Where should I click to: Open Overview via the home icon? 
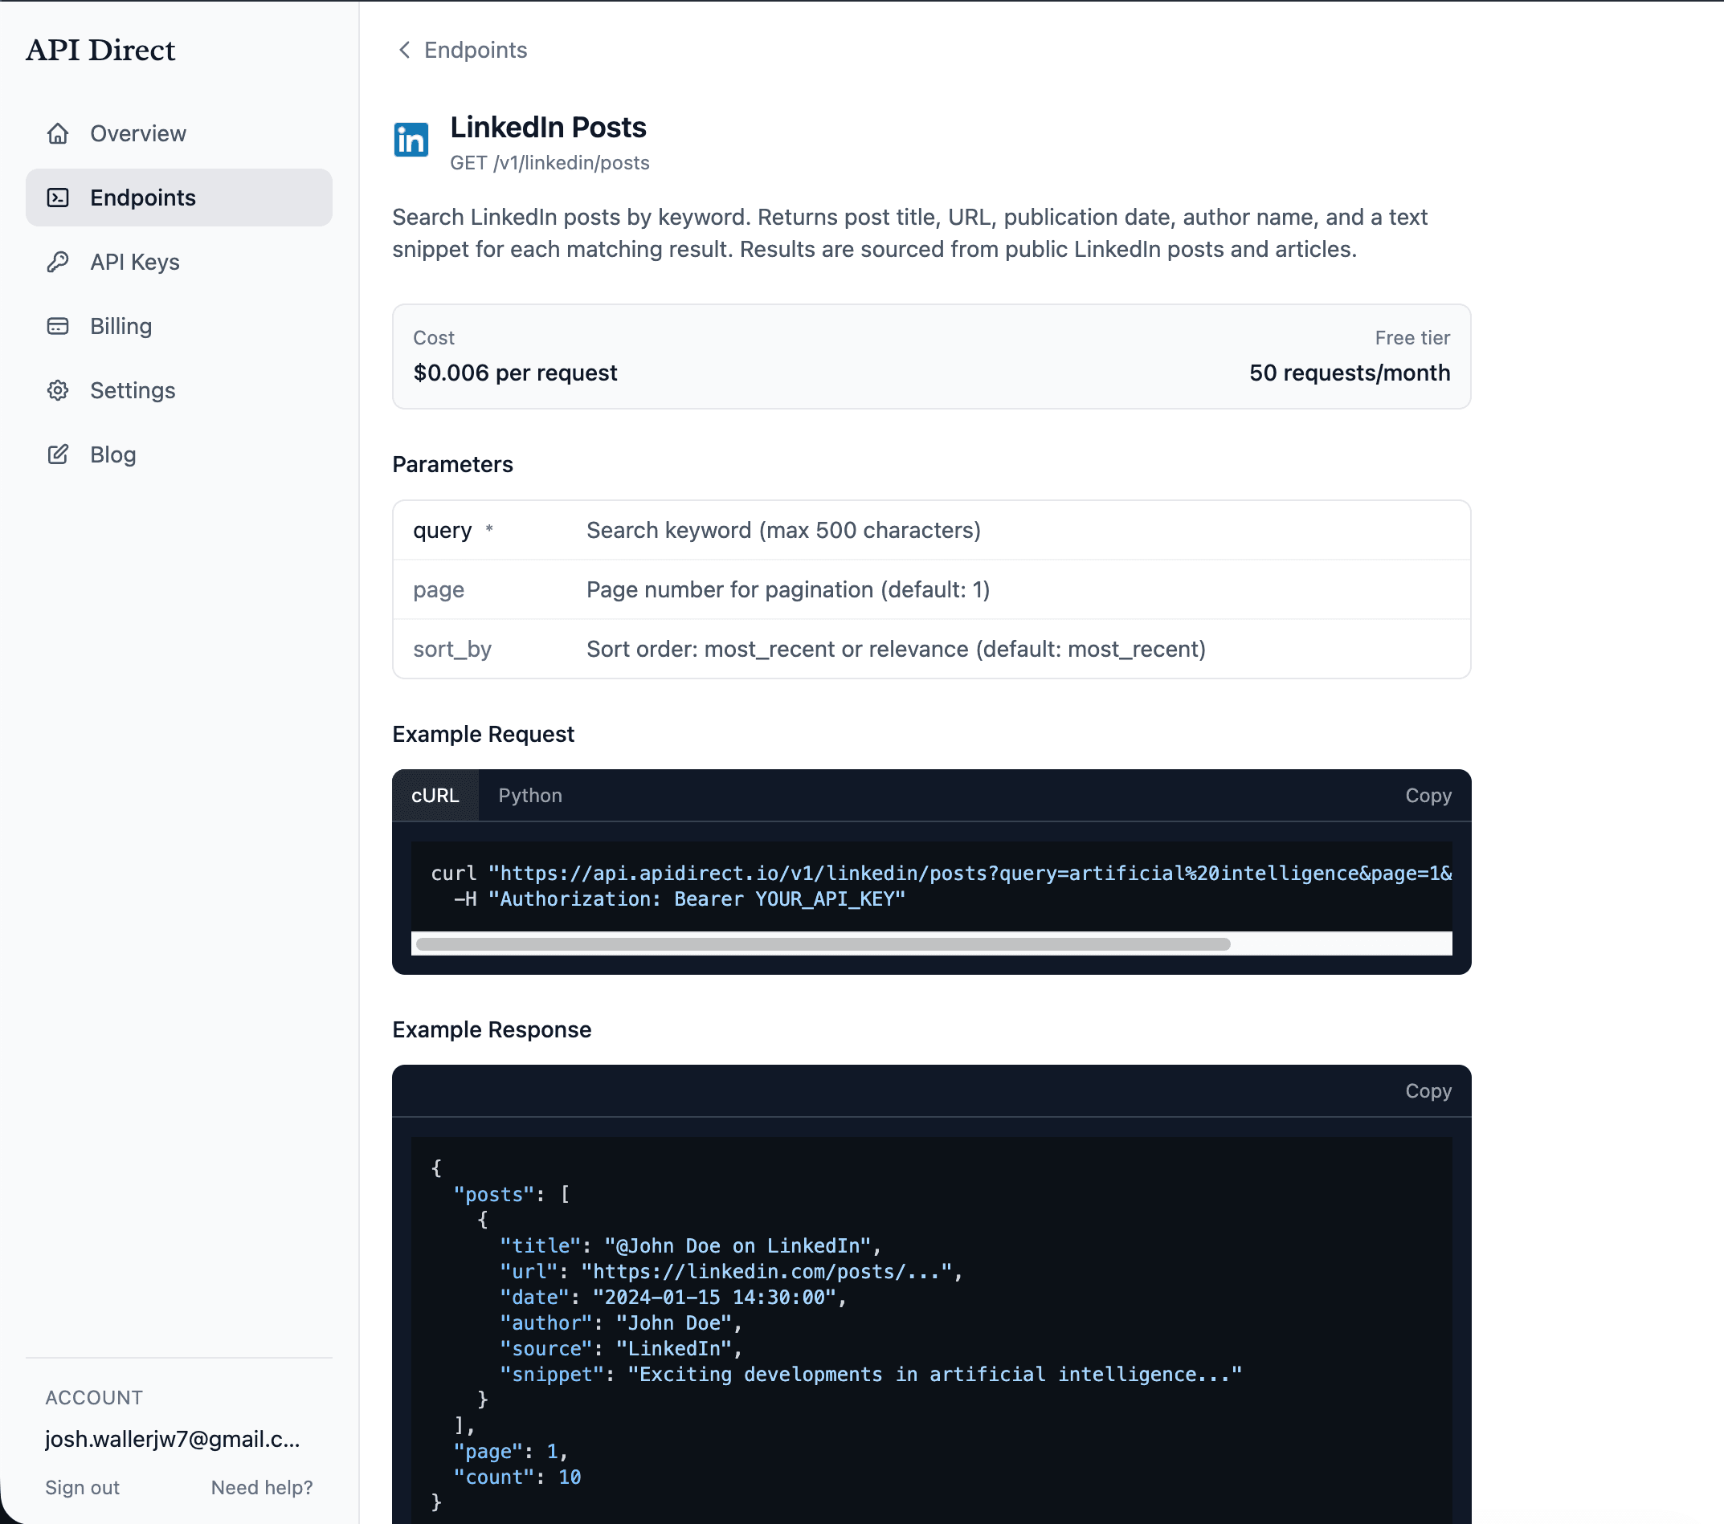(57, 133)
